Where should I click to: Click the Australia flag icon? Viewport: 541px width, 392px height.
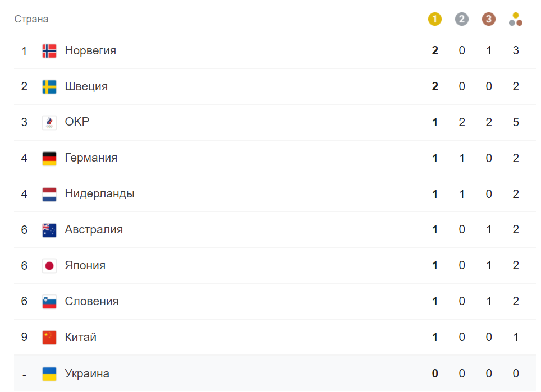pyautogui.click(x=49, y=230)
